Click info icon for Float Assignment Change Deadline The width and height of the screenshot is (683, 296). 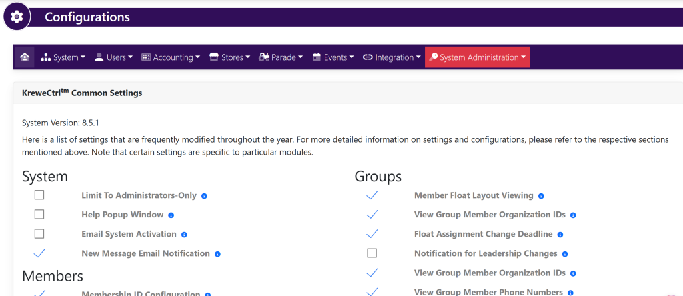coord(560,235)
